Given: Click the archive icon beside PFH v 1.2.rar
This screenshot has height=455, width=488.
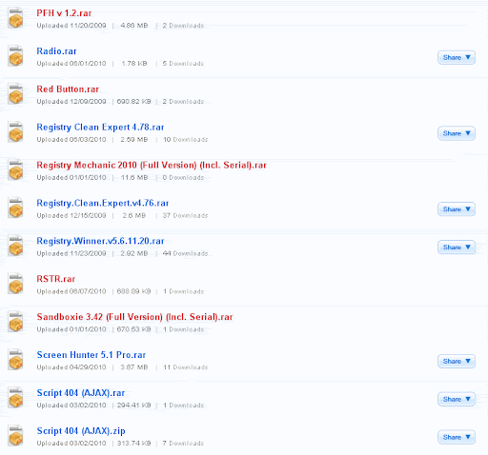Looking at the screenshot, I should click(15, 18).
